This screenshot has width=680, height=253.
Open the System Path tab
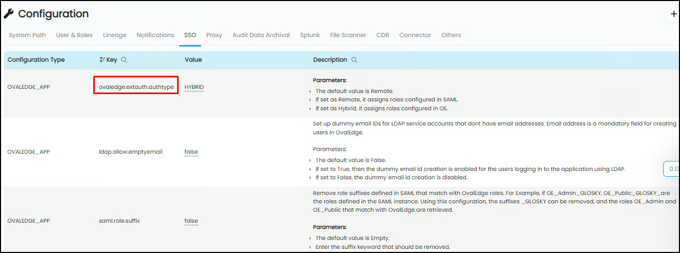pyautogui.click(x=27, y=35)
